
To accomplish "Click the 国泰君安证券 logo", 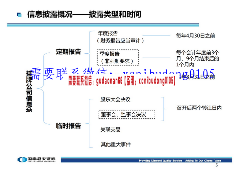I will pos(37,160).
